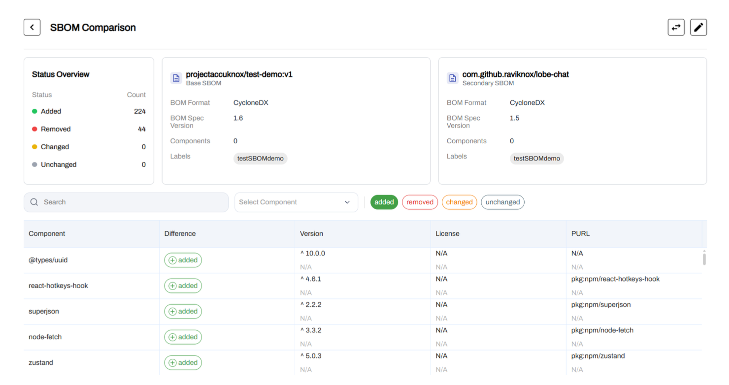This screenshot has height=385, width=729.
Task: Click the pencil edit icon
Action: point(698,27)
